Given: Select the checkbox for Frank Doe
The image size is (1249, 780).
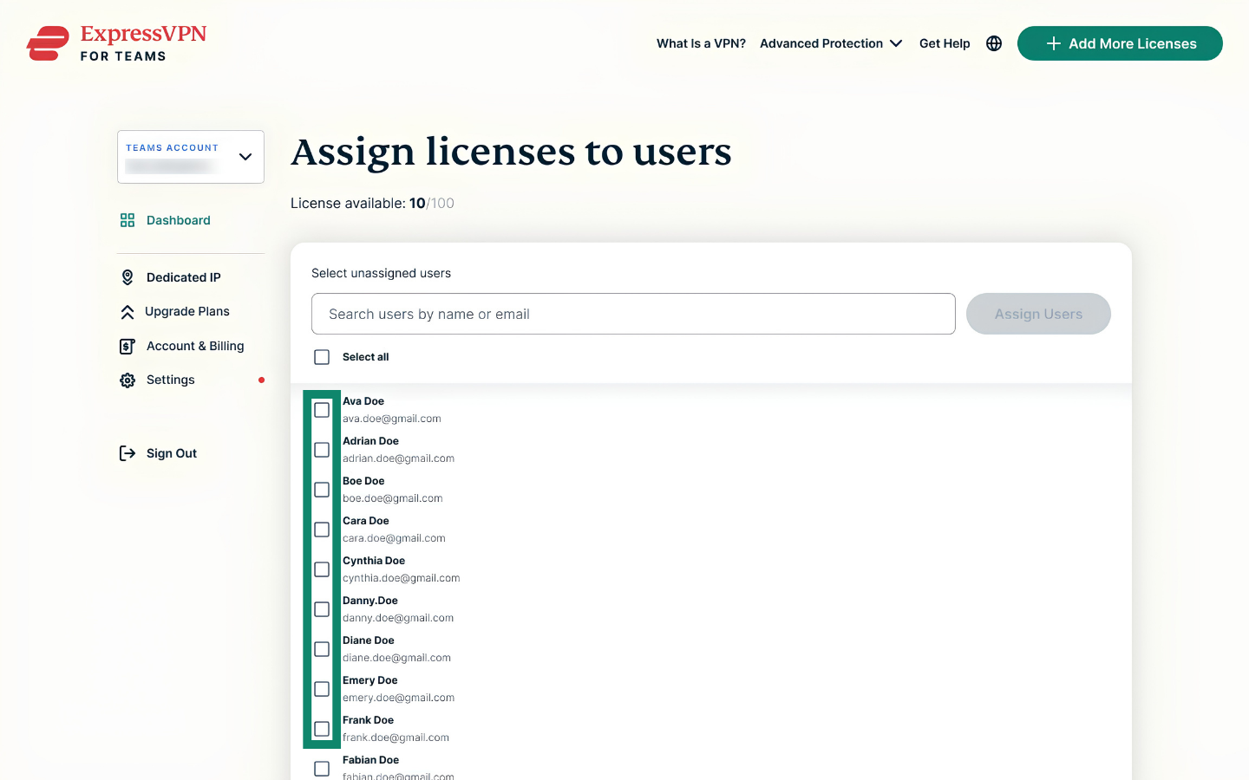Looking at the screenshot, I should [322, 729].
